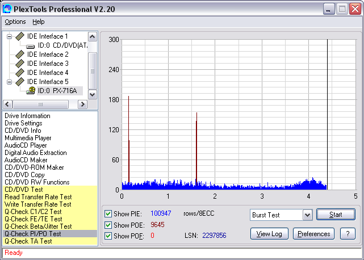Open CD/DVD Info
Image resolution: width=364 pixels, height=260 pixels.
(23, 131)
